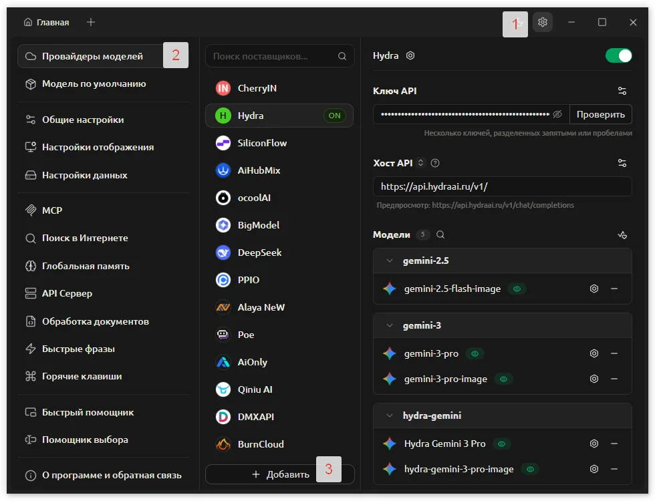Open settings for gemini-2.5-flash-image model
This screenshot has height=501, width=655.
point(594,289)
